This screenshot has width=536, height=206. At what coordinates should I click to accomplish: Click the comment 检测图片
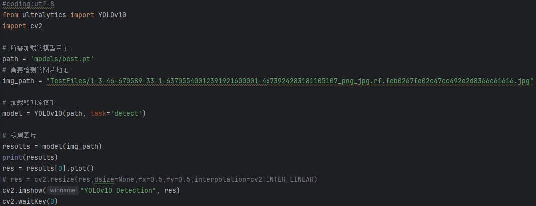pyautogui.click(x=23, y=135)
